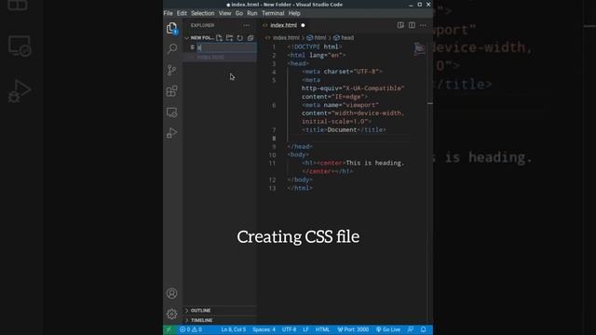Show errors and warnings count
Screen dimensions: 596x335
click(x=191, y=329)
